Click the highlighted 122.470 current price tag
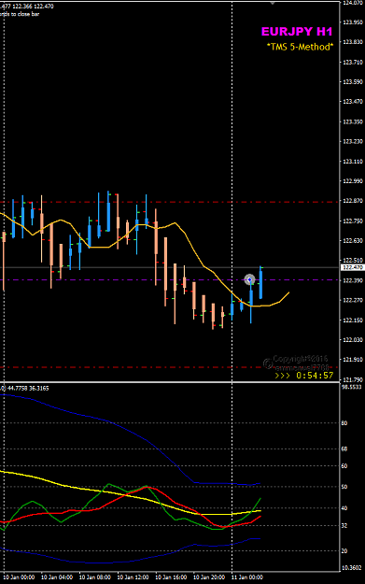 tap(352, 267)
